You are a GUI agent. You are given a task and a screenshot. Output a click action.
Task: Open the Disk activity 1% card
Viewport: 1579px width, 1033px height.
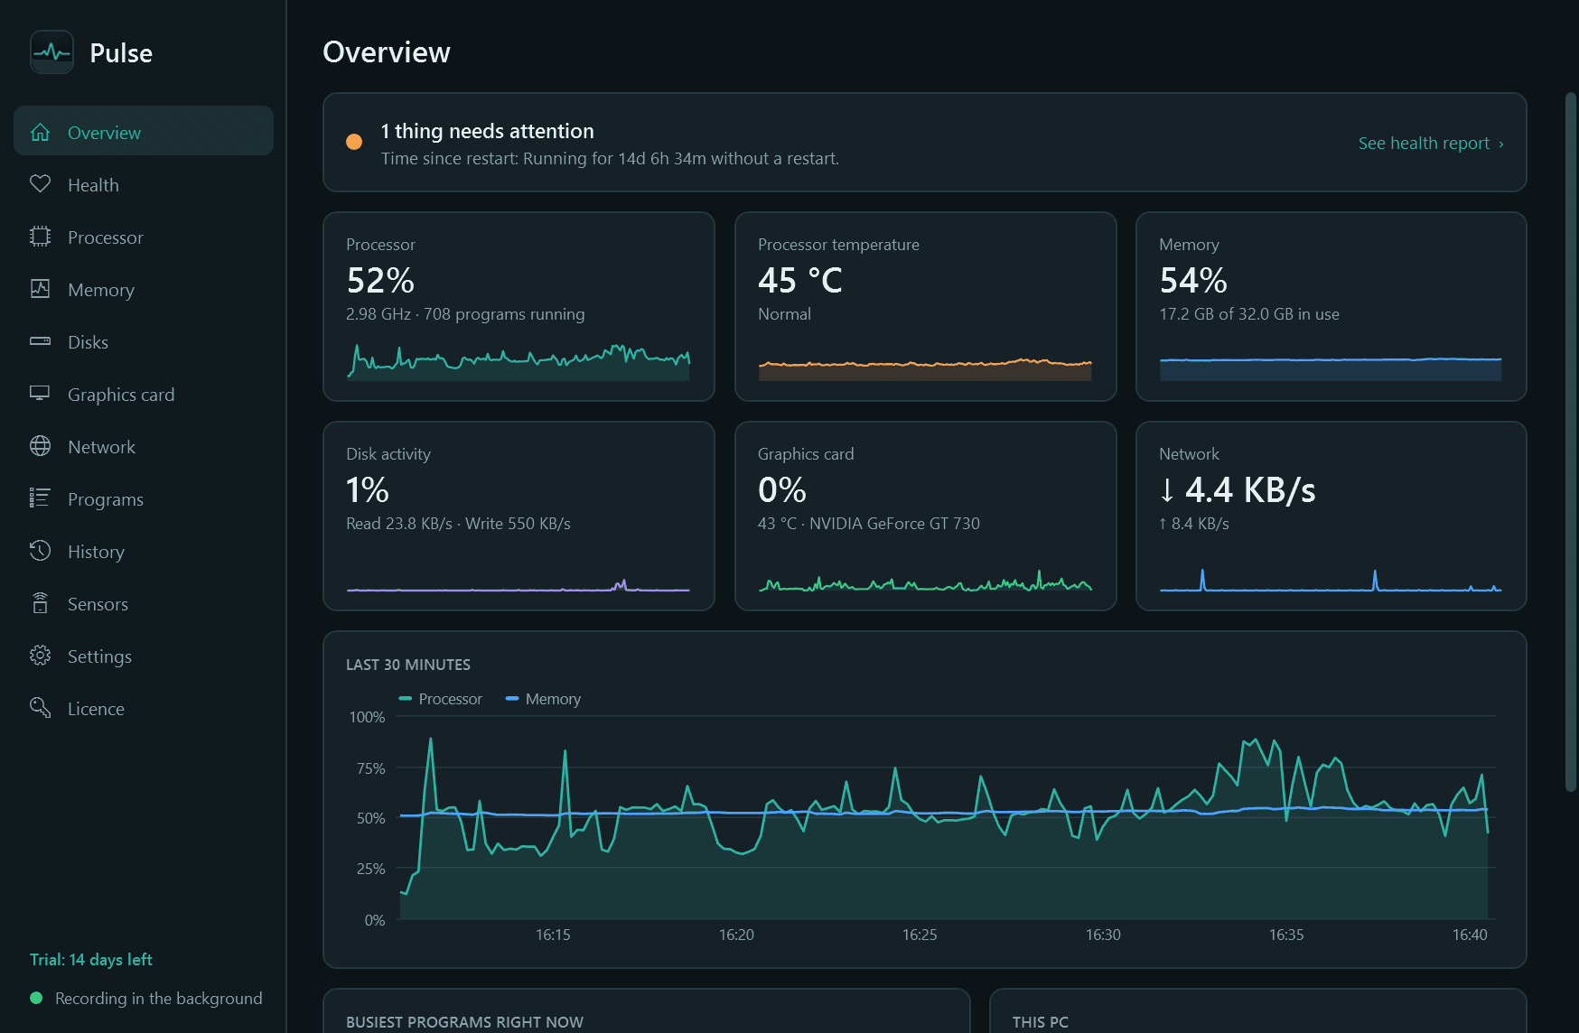coord(519,516)
